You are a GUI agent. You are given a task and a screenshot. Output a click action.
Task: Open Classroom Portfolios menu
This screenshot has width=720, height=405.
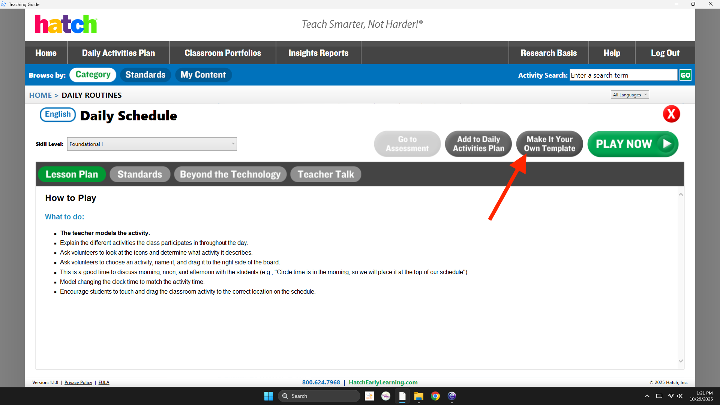click(x=223, y=53)
